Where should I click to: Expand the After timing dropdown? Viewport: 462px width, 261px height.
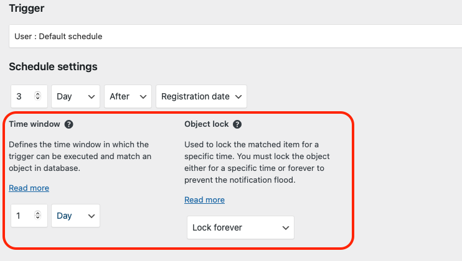[128, 96]
